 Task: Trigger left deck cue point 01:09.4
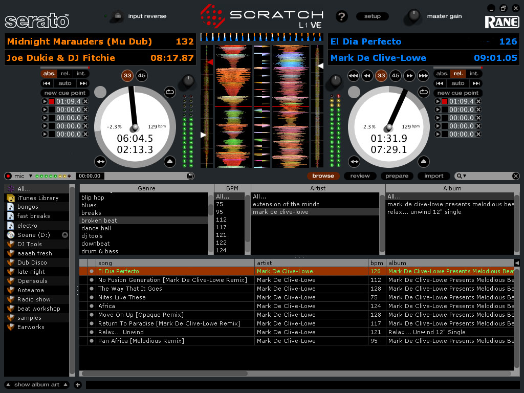click(45, 101)
